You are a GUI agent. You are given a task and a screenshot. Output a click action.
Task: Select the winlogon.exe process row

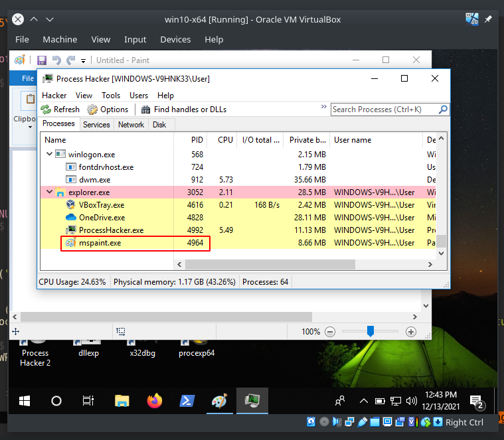click(238, 155)
